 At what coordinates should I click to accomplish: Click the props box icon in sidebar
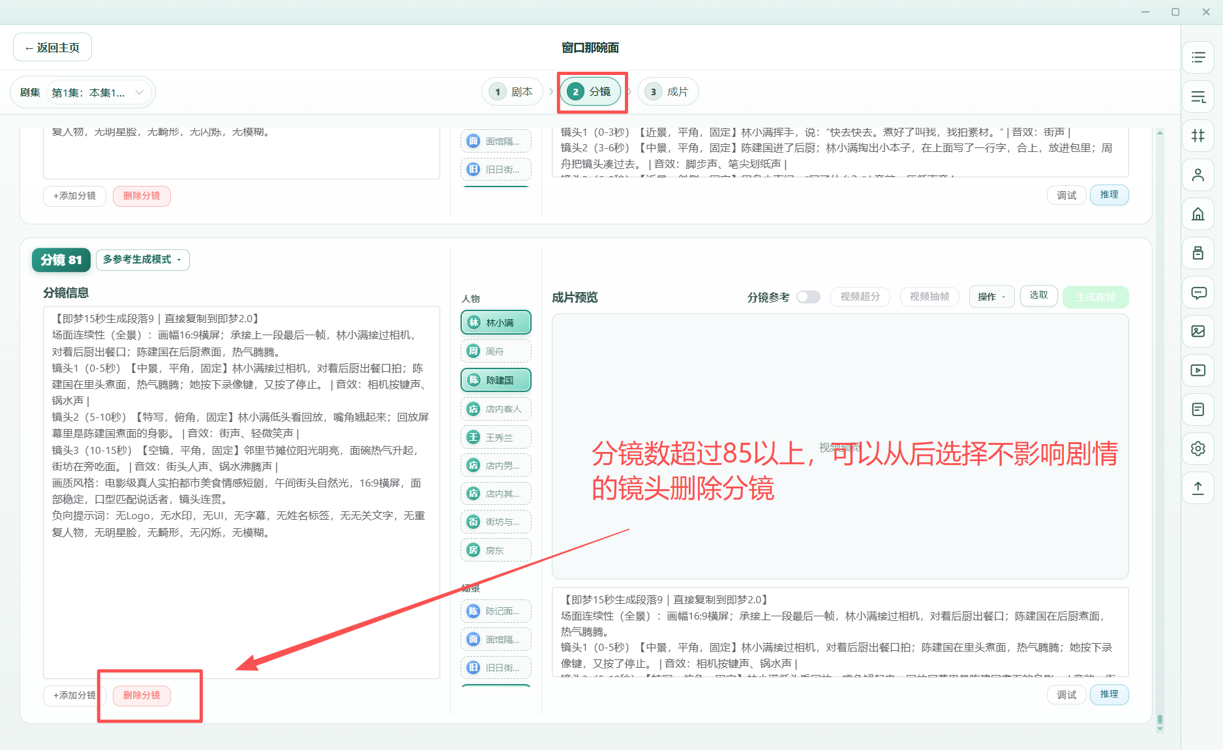(x=1198, y=253)
